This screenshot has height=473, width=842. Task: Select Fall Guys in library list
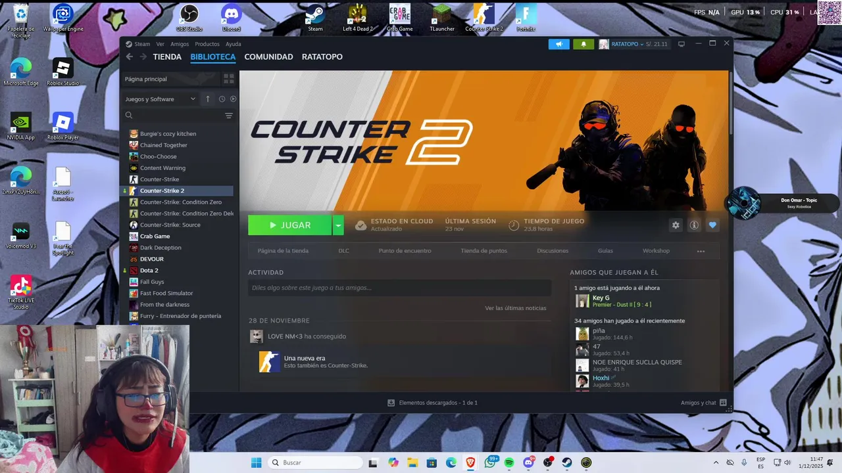tap(152, 282)
